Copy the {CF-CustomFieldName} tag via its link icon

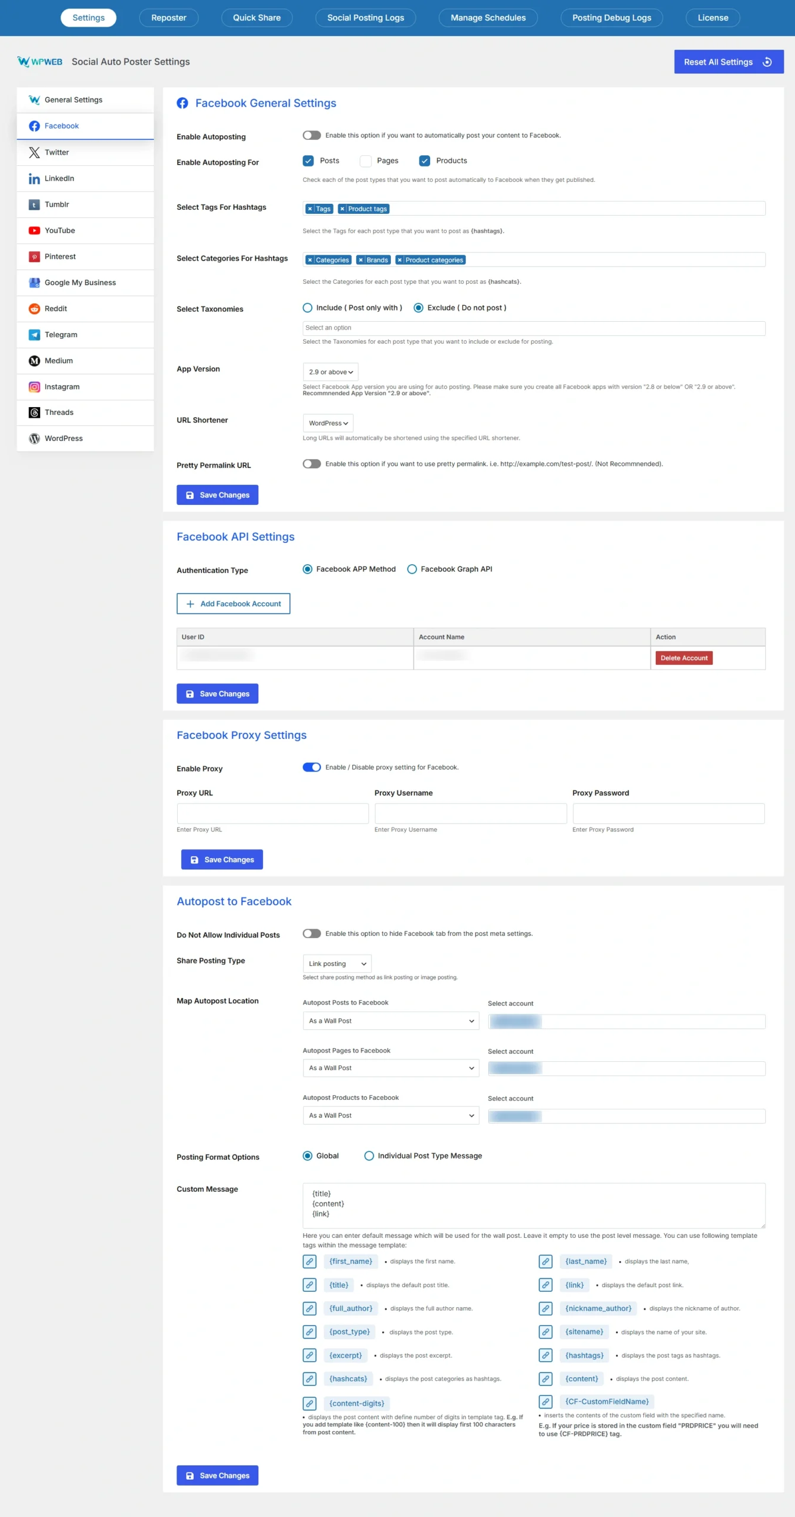tap(546, 1401)
